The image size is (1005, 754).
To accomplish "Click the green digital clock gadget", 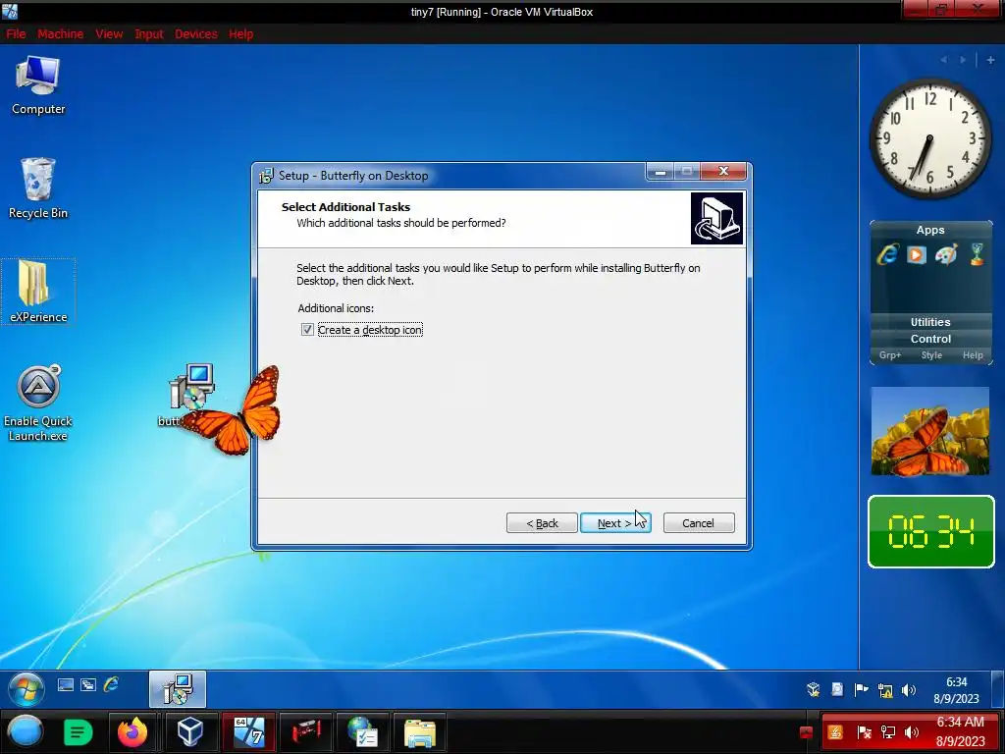I will (930, 531).
